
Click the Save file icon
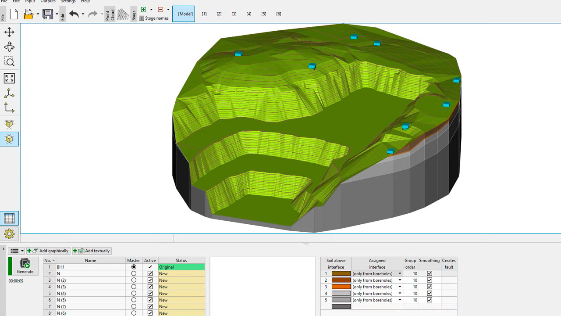pos(48,14)
